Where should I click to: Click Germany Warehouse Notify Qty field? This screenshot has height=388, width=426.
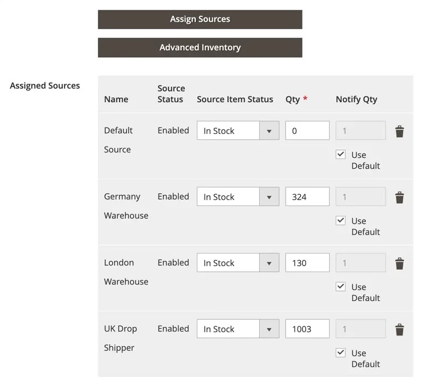point(361,197)
